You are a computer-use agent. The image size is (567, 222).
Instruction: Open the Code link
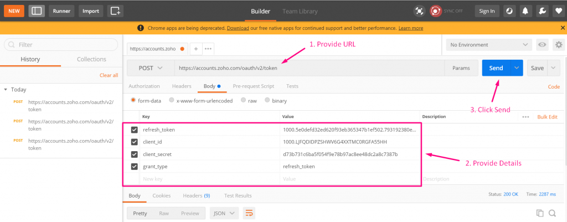(x=554, y=87)
